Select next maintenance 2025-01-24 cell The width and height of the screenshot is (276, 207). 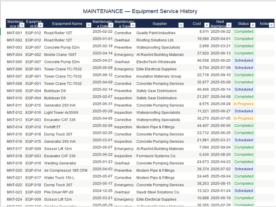pos(221,191)
